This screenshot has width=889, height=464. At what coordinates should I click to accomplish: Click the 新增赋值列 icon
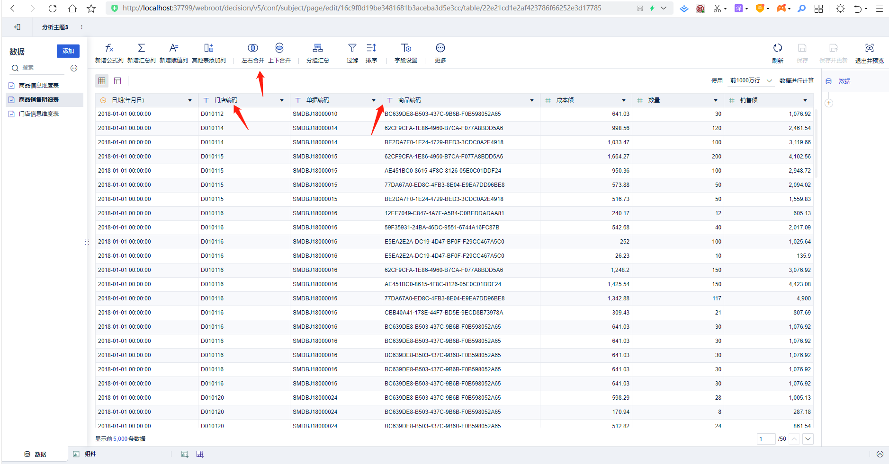coord(174,48)
